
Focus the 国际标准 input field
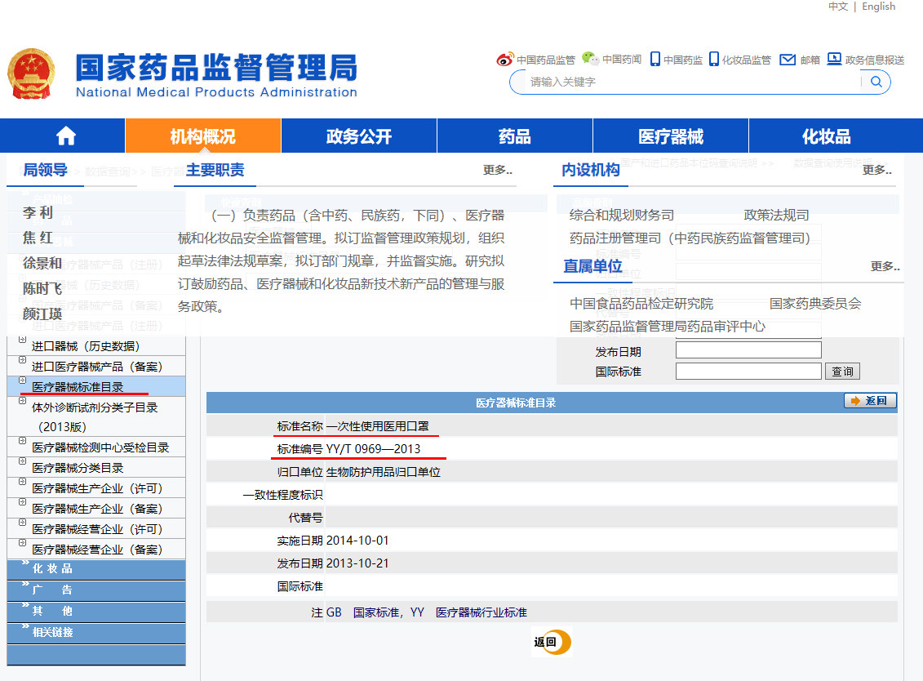748,372
